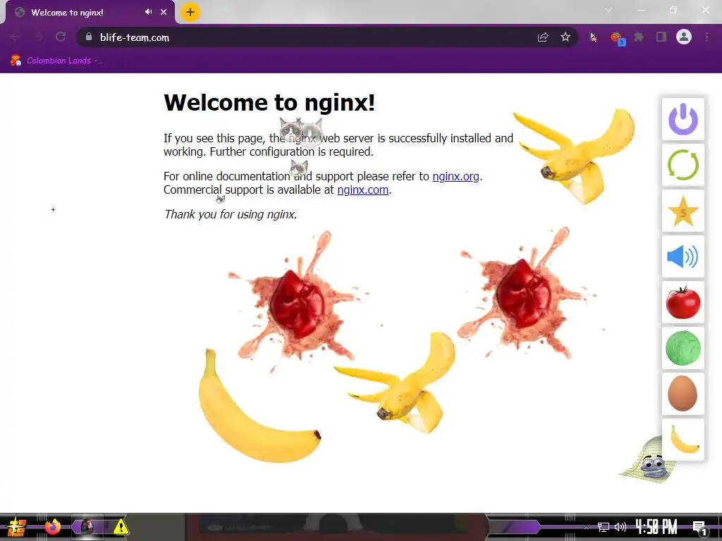Viewport: 722px width, 541px height.
Task: Open the nginx.com link
Action: click(x=363, y=189)
